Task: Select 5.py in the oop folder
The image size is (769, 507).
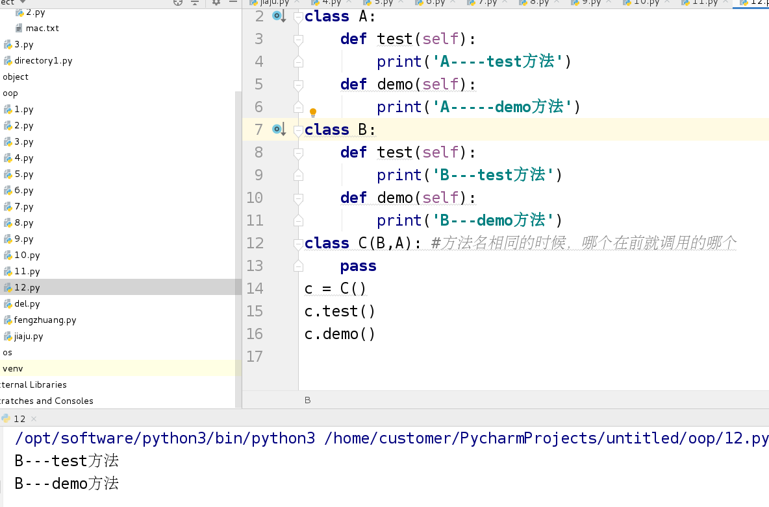Action: coord(23,174)
